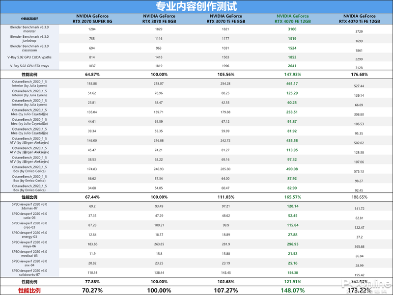
Task: Select the green value 82.90
Action: pyautogui.click(x=292, y=188)
